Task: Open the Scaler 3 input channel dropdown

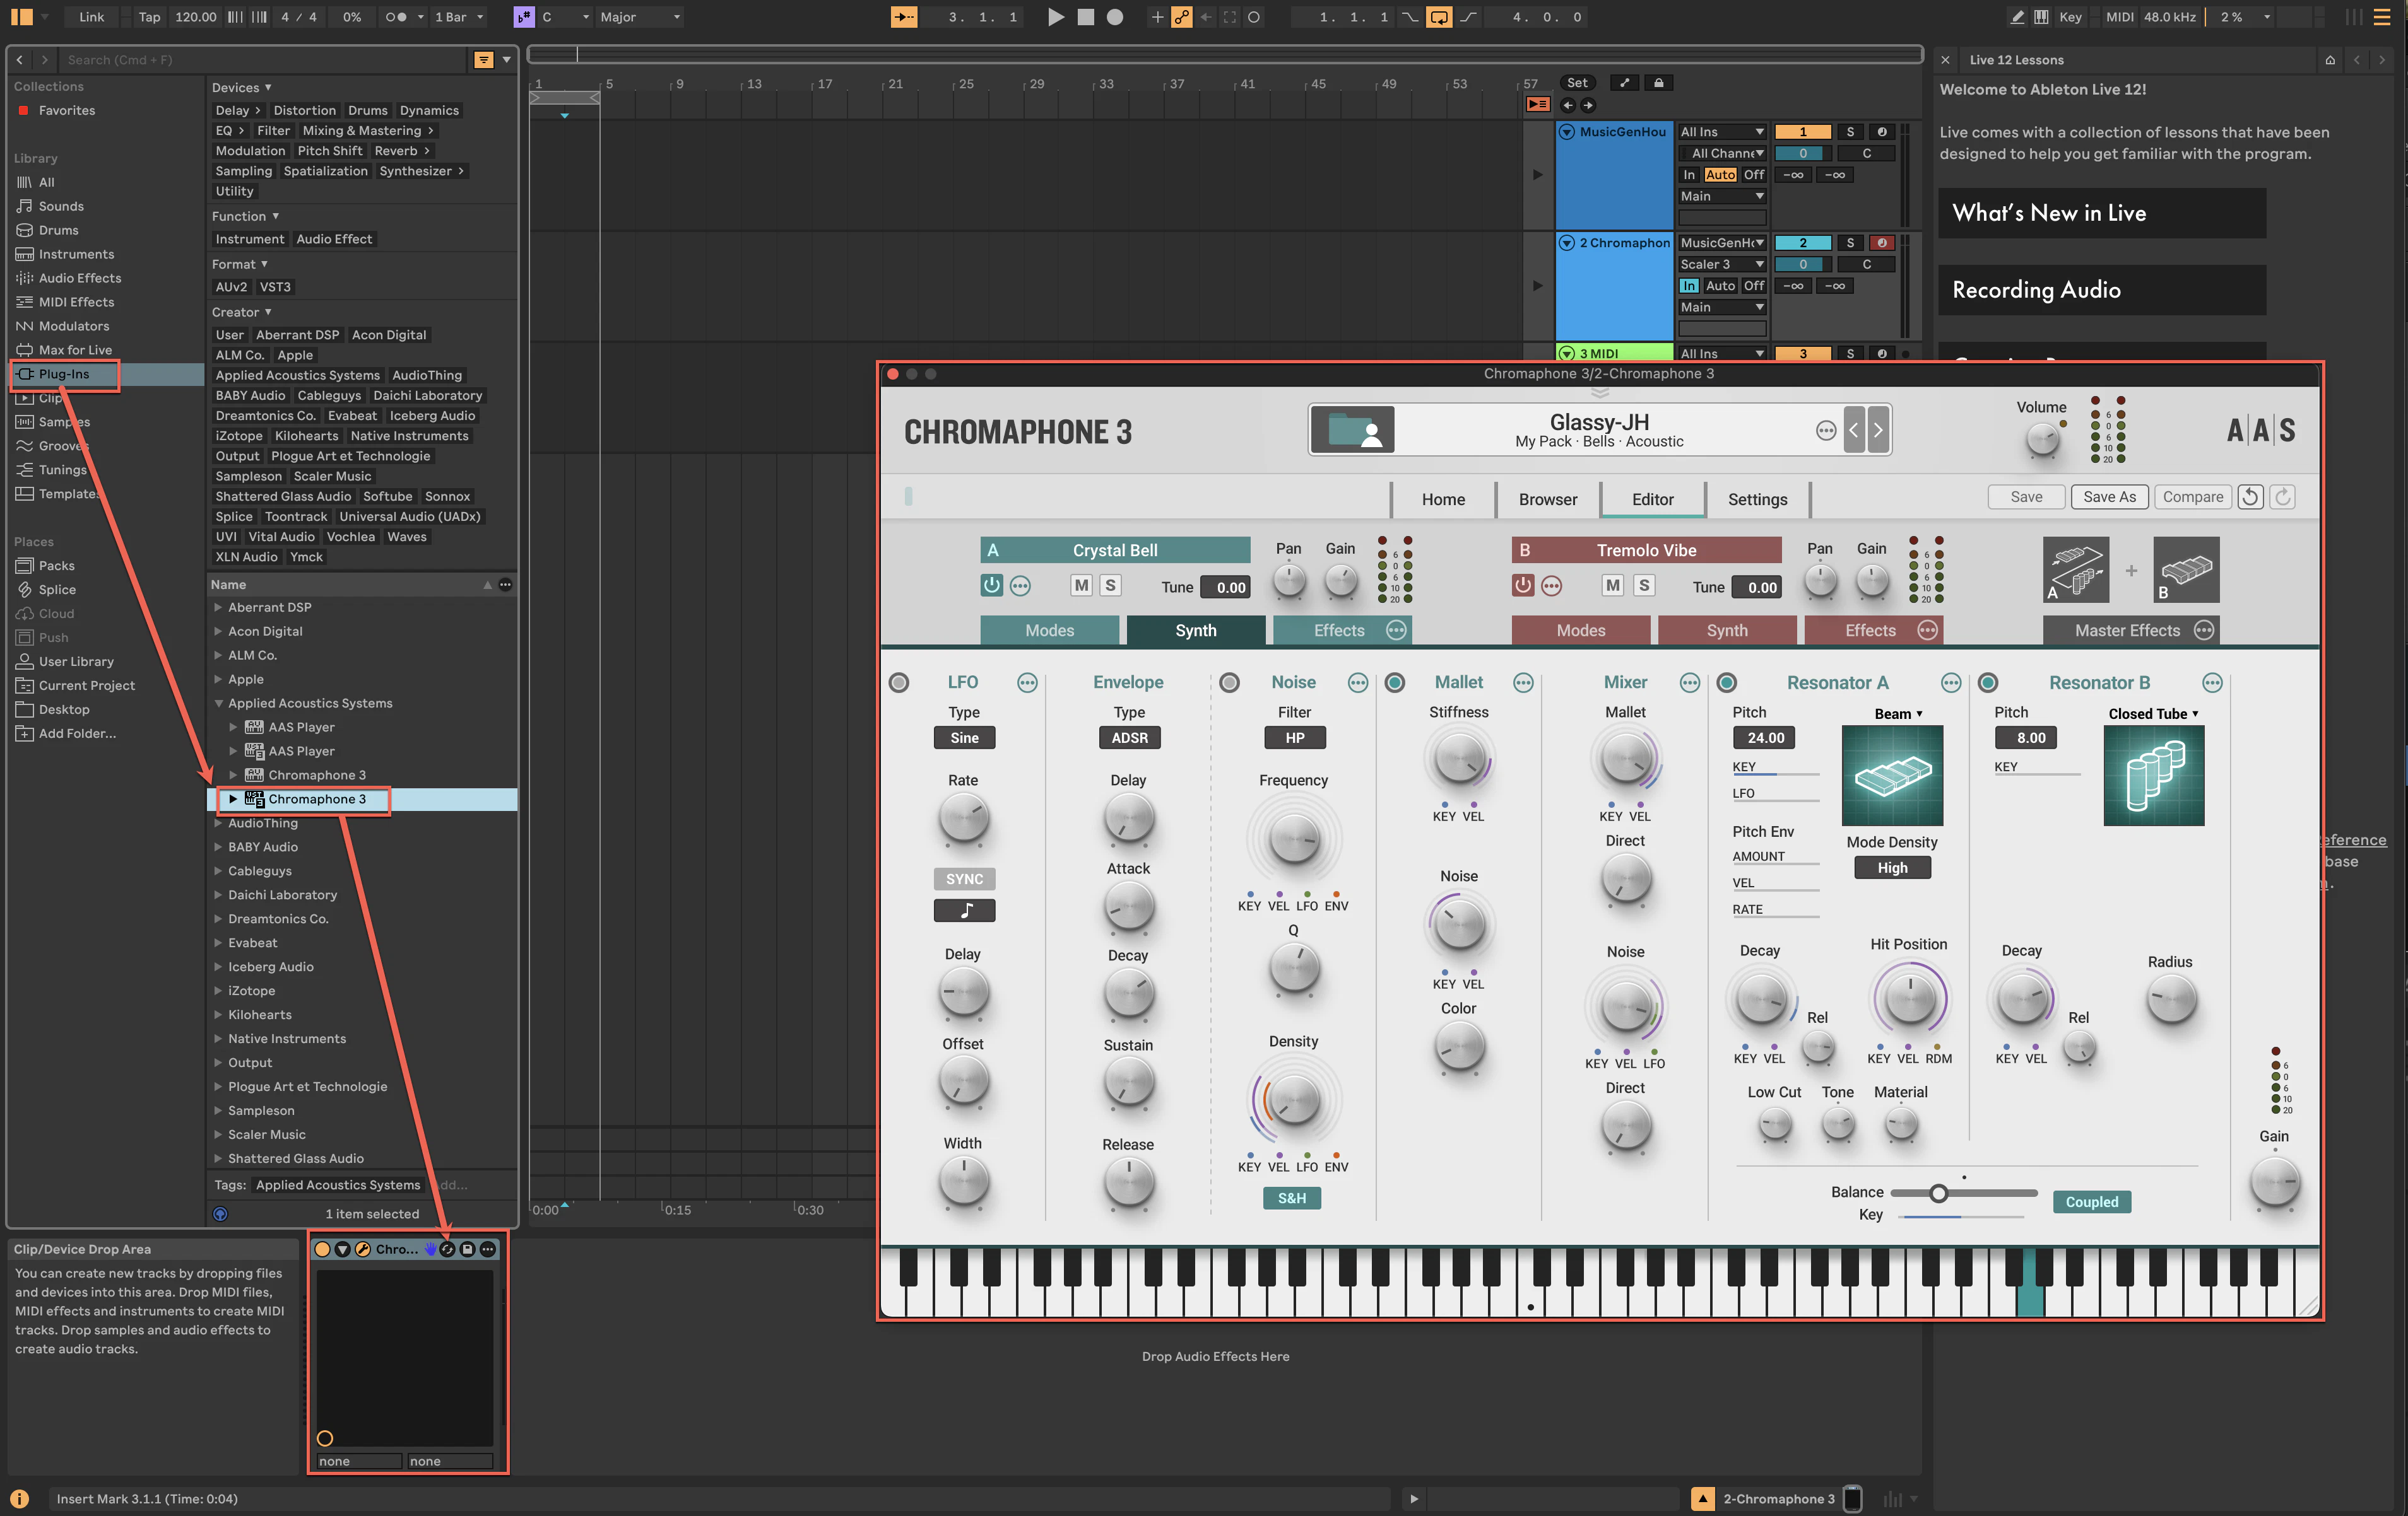Action: coord(1721,265)
